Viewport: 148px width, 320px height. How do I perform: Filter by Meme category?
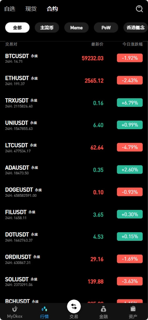tap(76, 28)
